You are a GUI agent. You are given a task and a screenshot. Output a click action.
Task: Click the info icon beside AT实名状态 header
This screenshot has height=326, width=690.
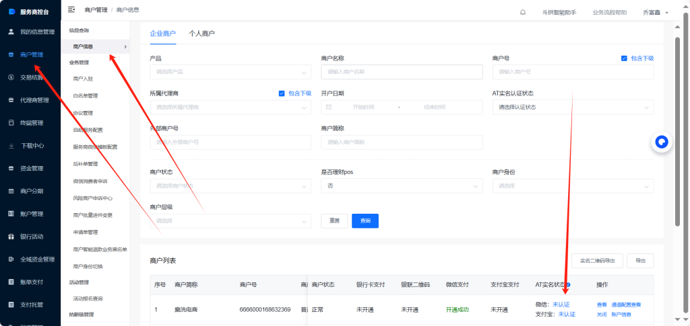click(x=568, y=285)
